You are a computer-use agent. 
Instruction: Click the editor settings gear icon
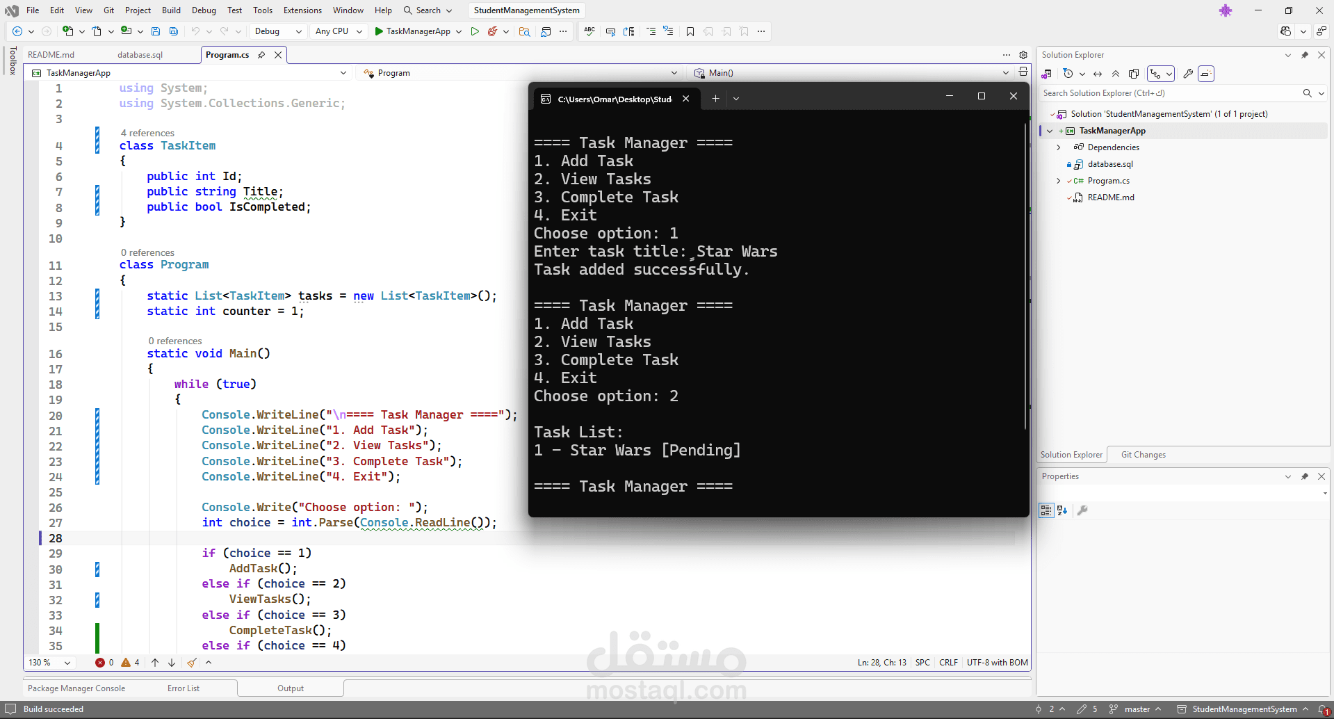[1023, 55]
